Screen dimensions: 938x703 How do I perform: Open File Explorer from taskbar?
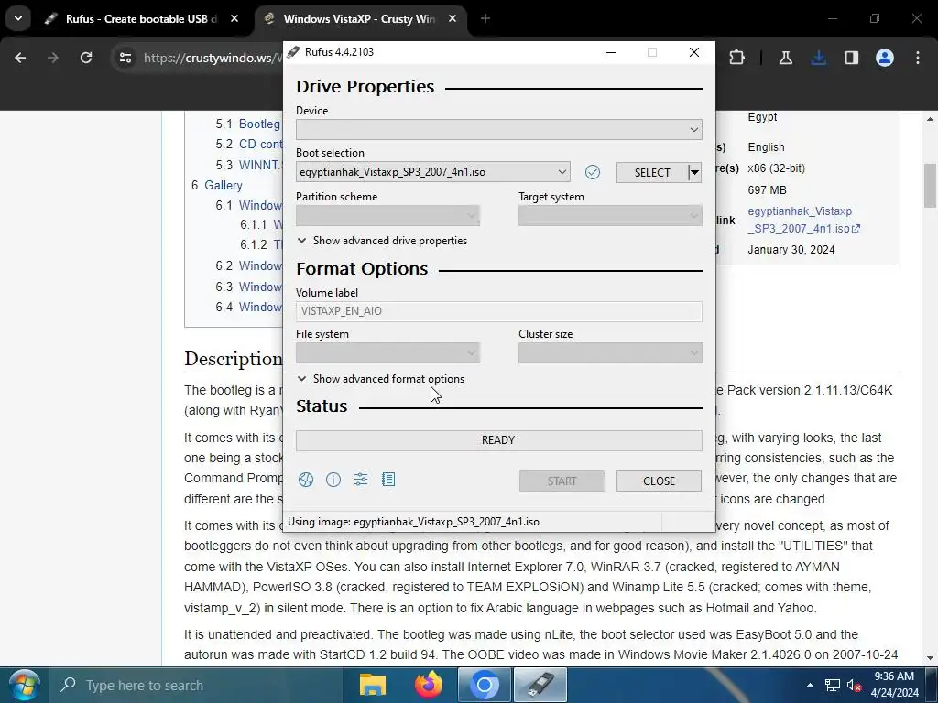point(372,685)
